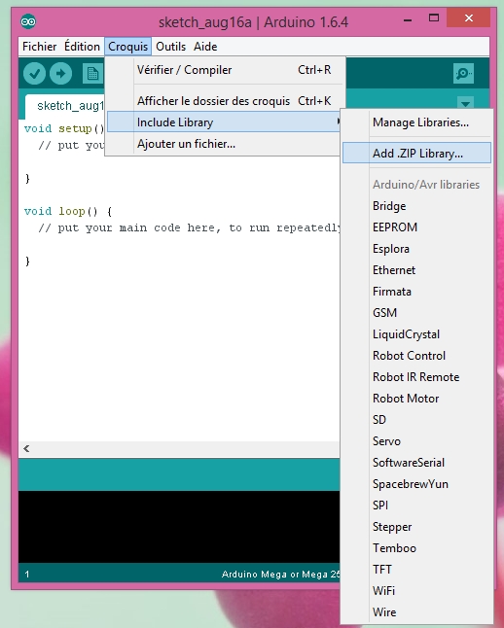Viewport: 504px width, 628px height.
Task: Open the Édition menu
Action: (x=82, y=47)
